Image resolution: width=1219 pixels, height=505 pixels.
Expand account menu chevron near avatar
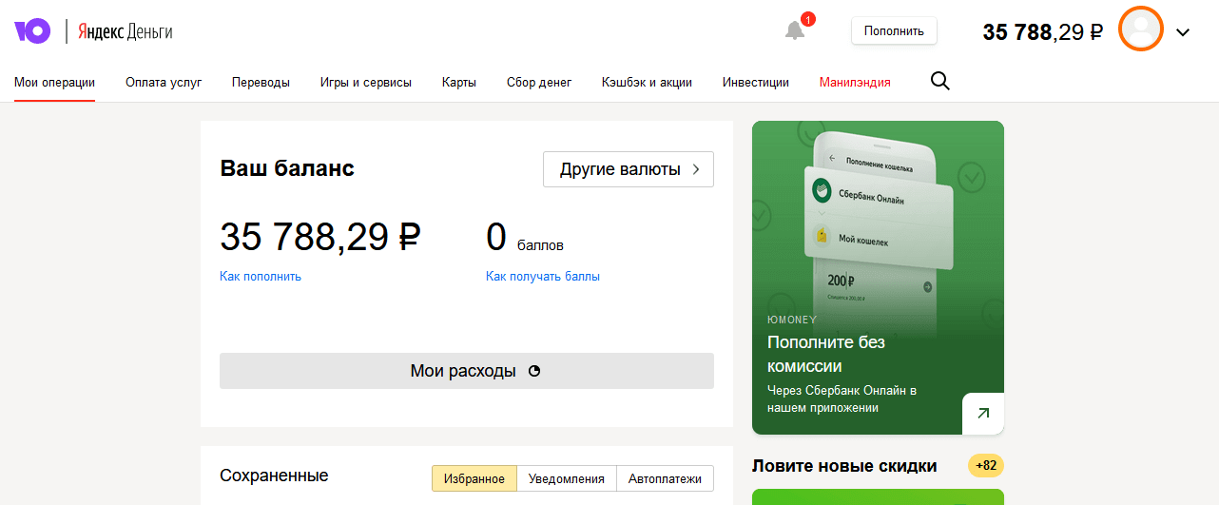click(1183, 32)
